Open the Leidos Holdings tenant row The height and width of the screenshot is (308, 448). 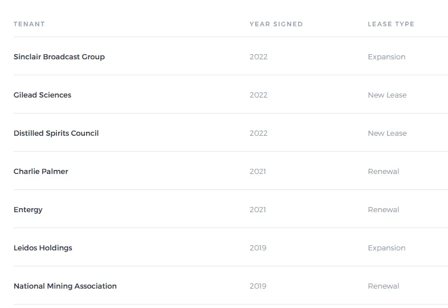click(x=43, y=248)
